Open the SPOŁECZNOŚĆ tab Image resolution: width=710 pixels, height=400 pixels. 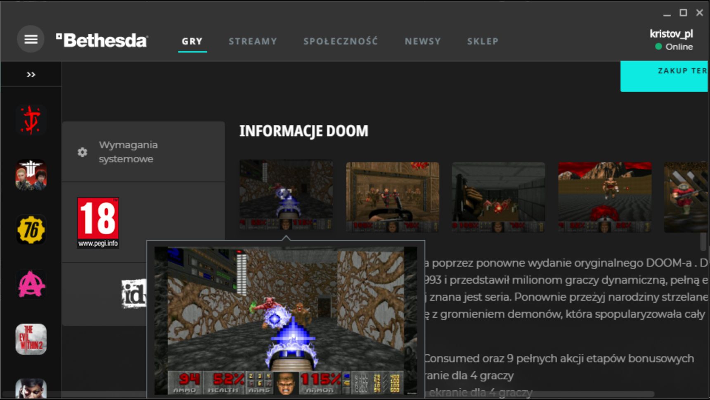341,41
